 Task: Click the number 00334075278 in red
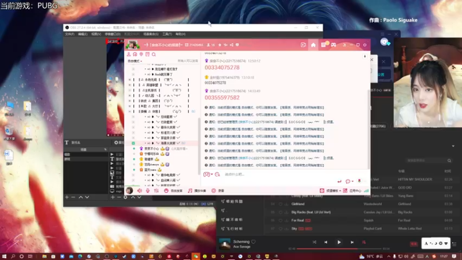point(222,68)
